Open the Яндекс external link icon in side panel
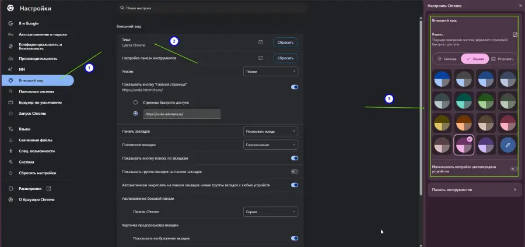Viewport: 525px width, 247px height. (x=515, y=34)
